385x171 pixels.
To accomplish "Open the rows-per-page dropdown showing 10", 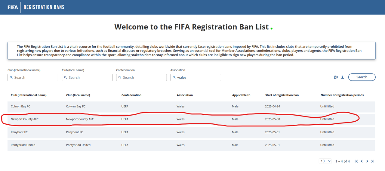I will (325, 161).
